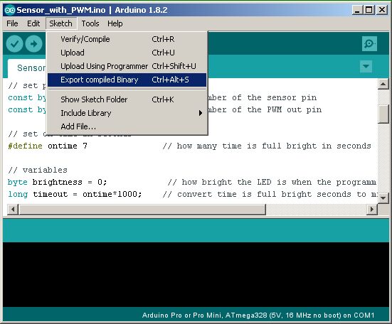This screenshot has height=324, width=392.
Task: Click the 'byte brightness = 0;' code line
Action: point(58,182)
